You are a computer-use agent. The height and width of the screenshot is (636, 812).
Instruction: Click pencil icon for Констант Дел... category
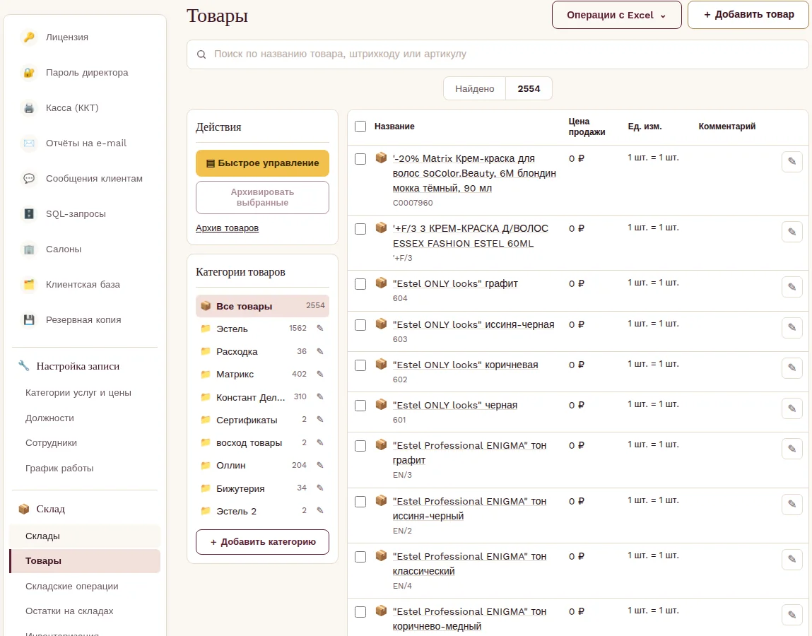pyautogui.click(x=320, y=396)
